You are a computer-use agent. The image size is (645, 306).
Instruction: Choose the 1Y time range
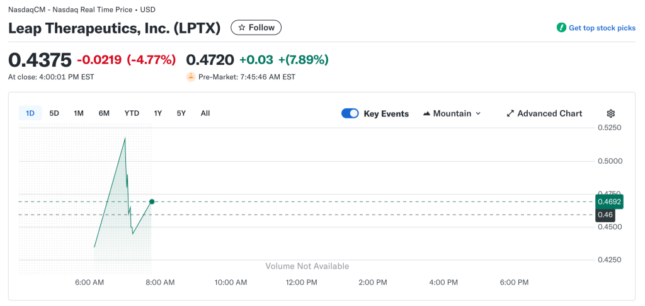(158, 113)
